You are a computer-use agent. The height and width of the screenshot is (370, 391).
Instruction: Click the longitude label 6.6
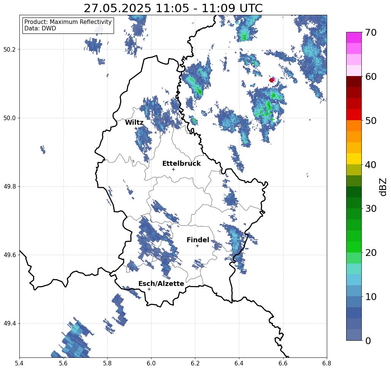(283, 363)
